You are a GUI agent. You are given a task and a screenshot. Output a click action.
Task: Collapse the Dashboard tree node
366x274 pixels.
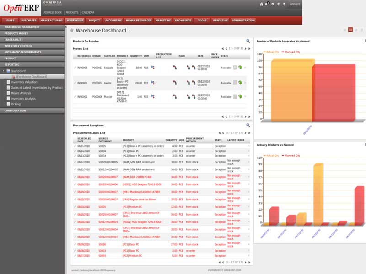(x=3, y=71)
